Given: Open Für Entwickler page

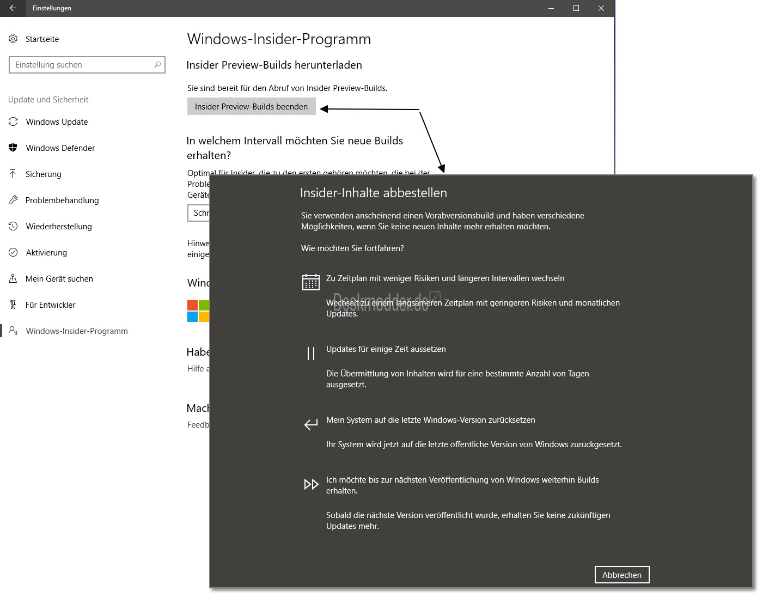Looking at the screenshot, I should [x=51, y=304].
